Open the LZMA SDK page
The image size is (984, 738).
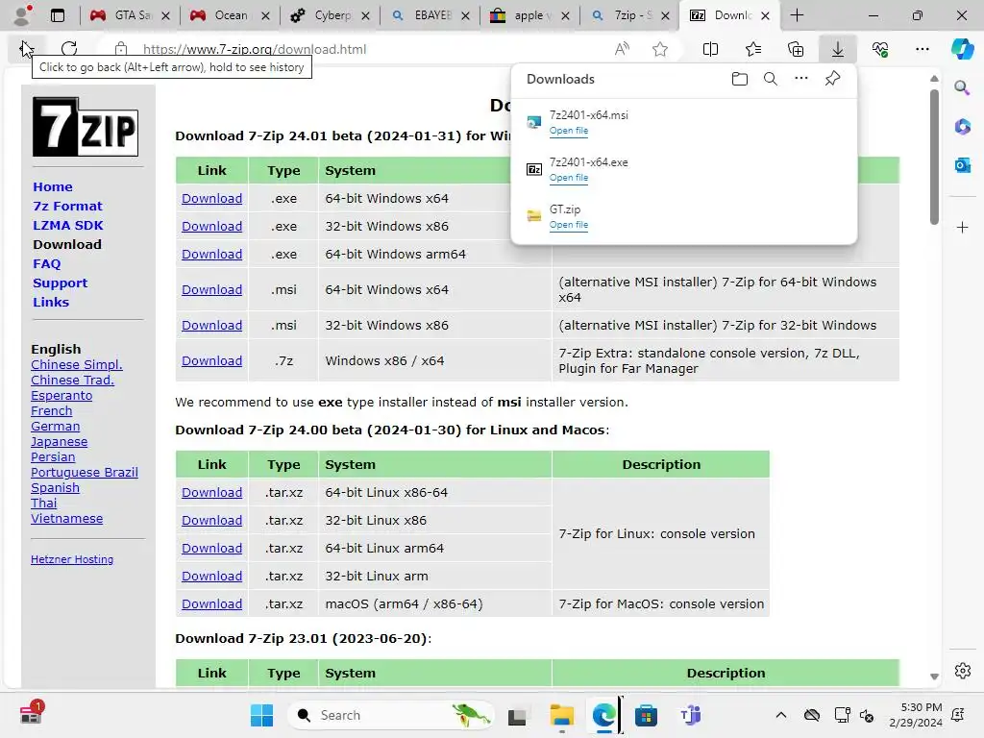(68, 225)
